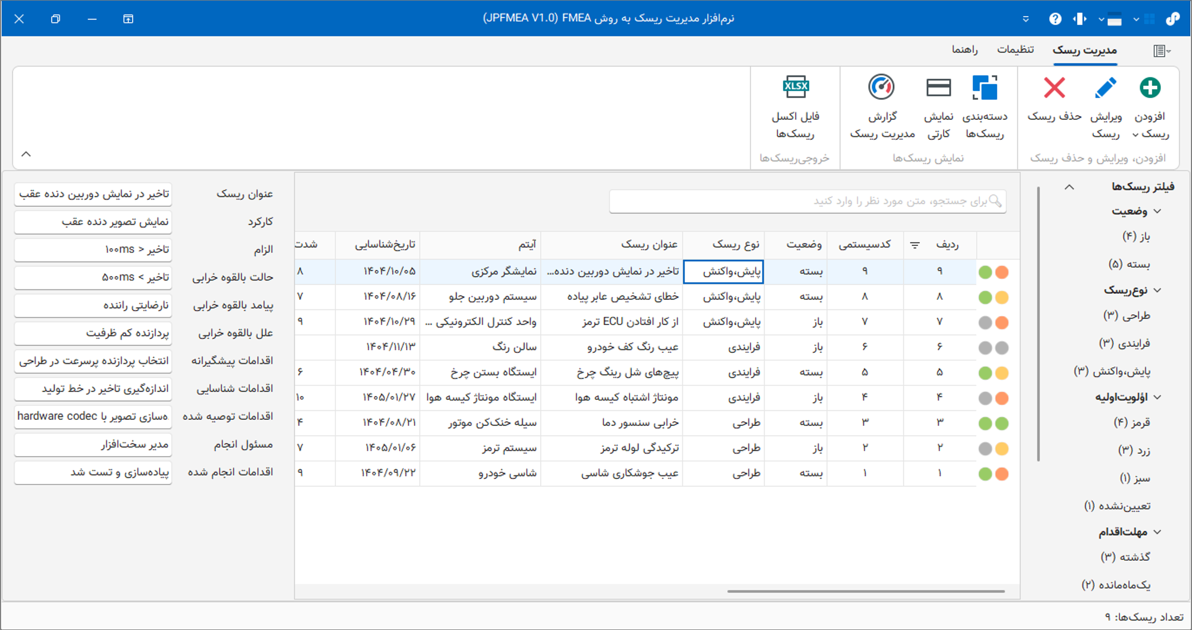
Task: Filter by طراحی (۳) risk type
Action: pyautogui.click(x=1127, y=316)
